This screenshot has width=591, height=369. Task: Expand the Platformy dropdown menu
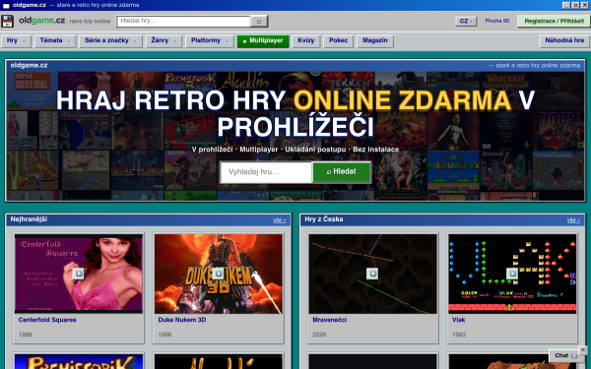point(210,40)
